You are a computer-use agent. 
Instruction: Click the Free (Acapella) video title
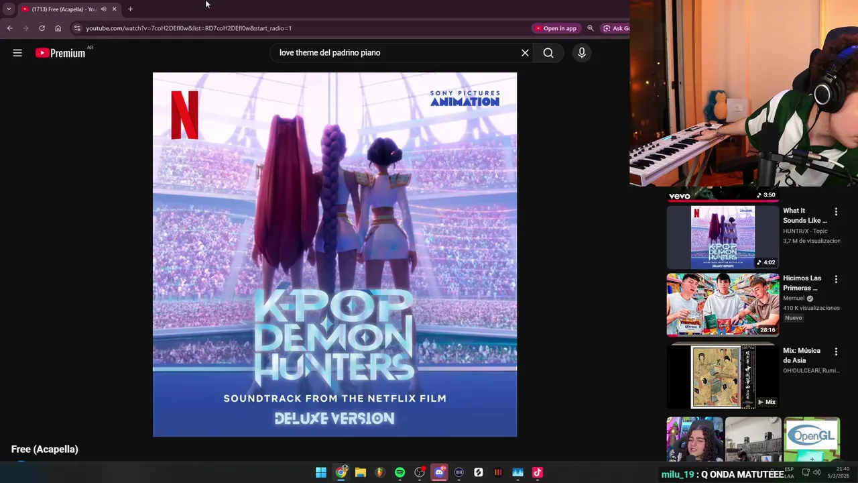coord(45,449)
